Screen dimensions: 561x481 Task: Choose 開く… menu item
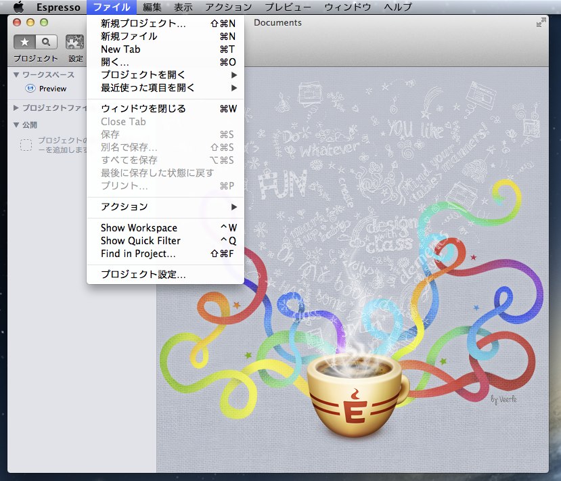coord(165,62)
